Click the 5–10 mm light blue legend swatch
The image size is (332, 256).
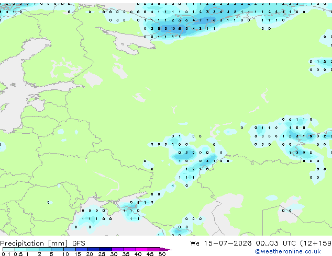pos(57,249)
